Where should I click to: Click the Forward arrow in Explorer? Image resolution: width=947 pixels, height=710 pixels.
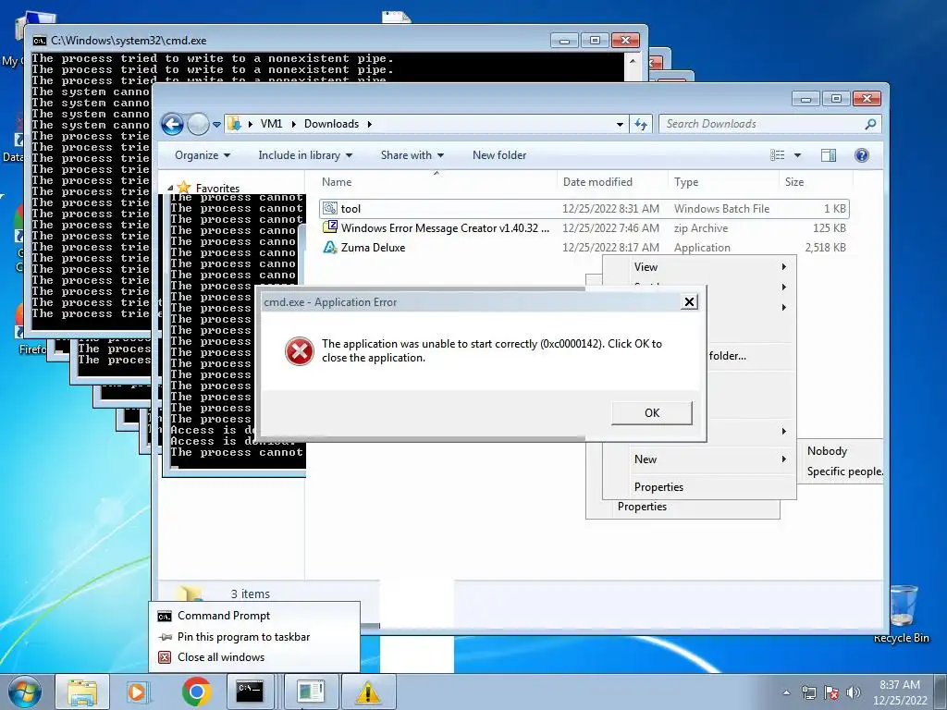point(198,125)
